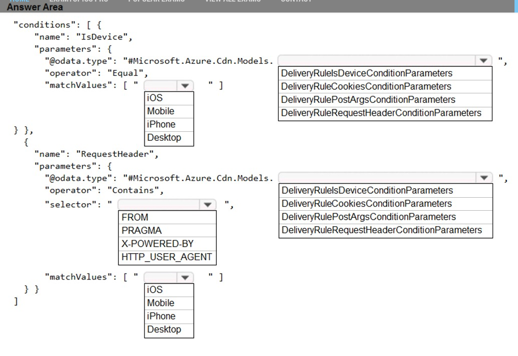Click the "conditions": [ { code line
518x356 pixels.
(x=57, y=25)
